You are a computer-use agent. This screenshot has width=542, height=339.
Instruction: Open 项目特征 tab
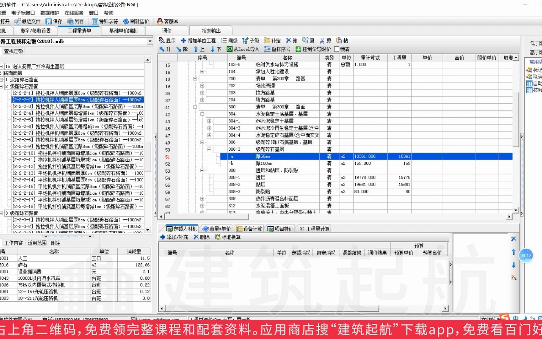(280, 229)
